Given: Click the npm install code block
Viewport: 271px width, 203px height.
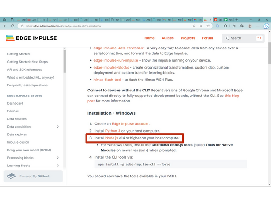Looking at the screenshot, I should (170, 164).
